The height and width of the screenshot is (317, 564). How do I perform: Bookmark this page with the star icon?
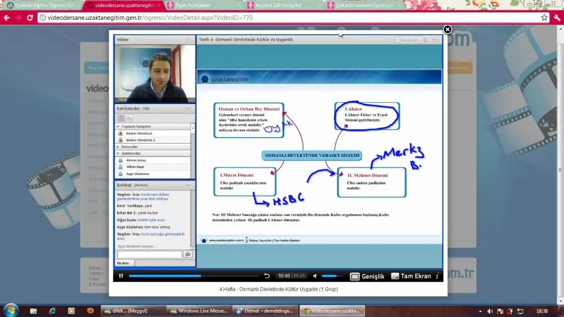pyautogui.click(x=544, y=18)
